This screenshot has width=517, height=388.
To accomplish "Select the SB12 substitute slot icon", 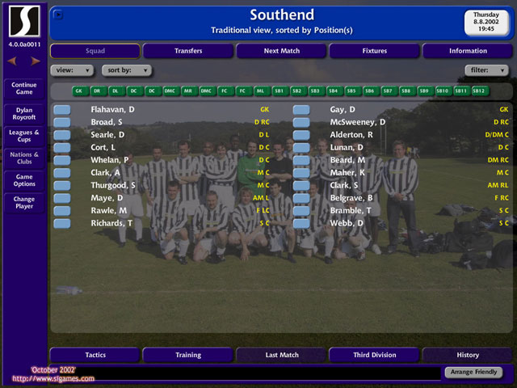I will coord(480,91).
